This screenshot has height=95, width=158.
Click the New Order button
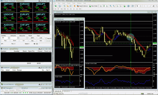click(93, 6)
